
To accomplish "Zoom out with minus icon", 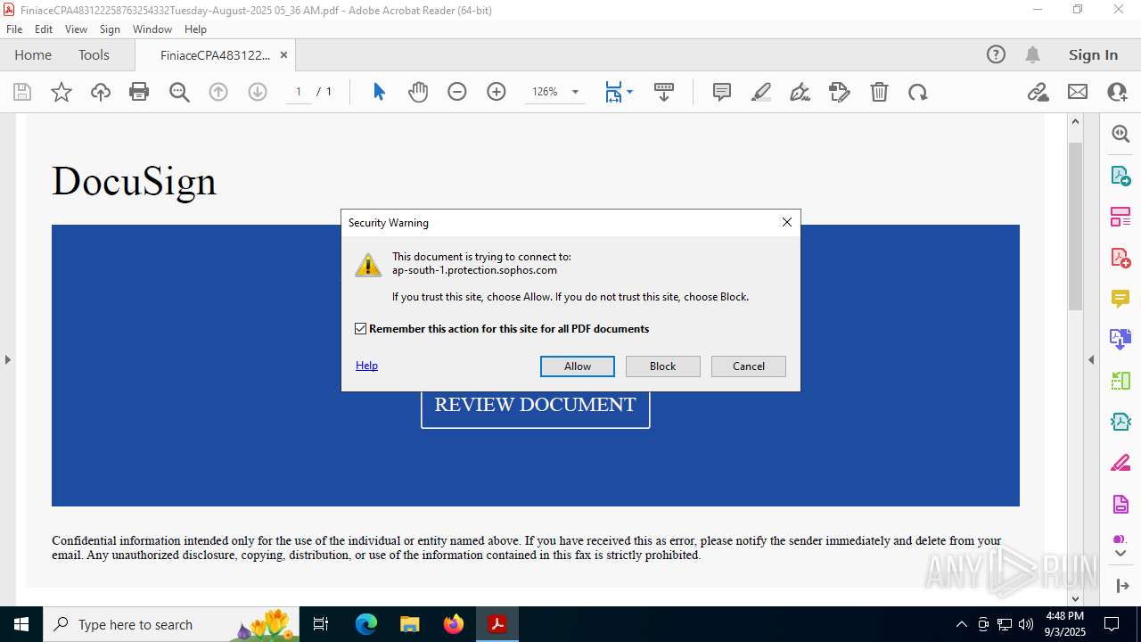I will point(457,92).
